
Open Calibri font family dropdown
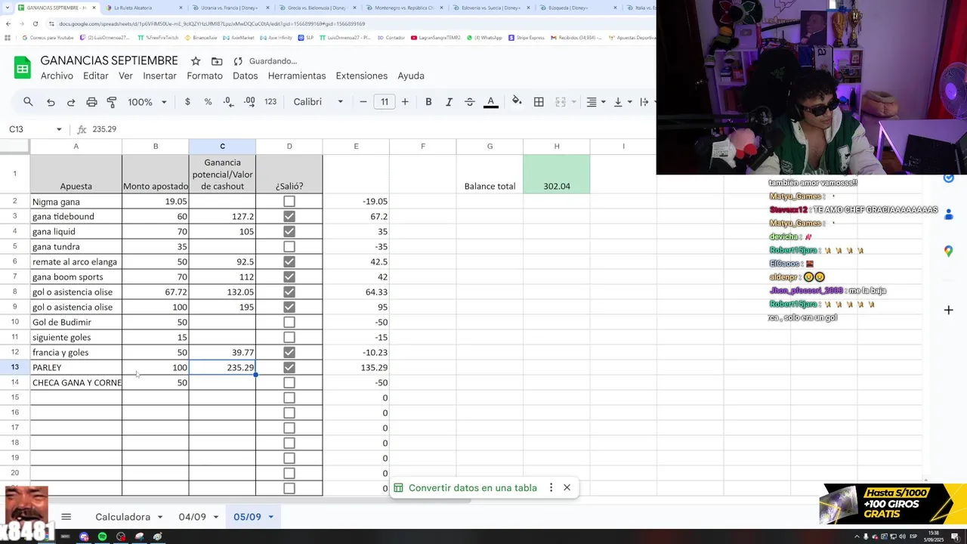tap(318, 102)
